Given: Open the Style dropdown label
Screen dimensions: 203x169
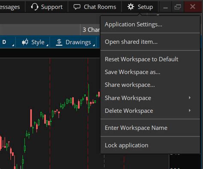Looking at the screenshot, I should 38,42.
